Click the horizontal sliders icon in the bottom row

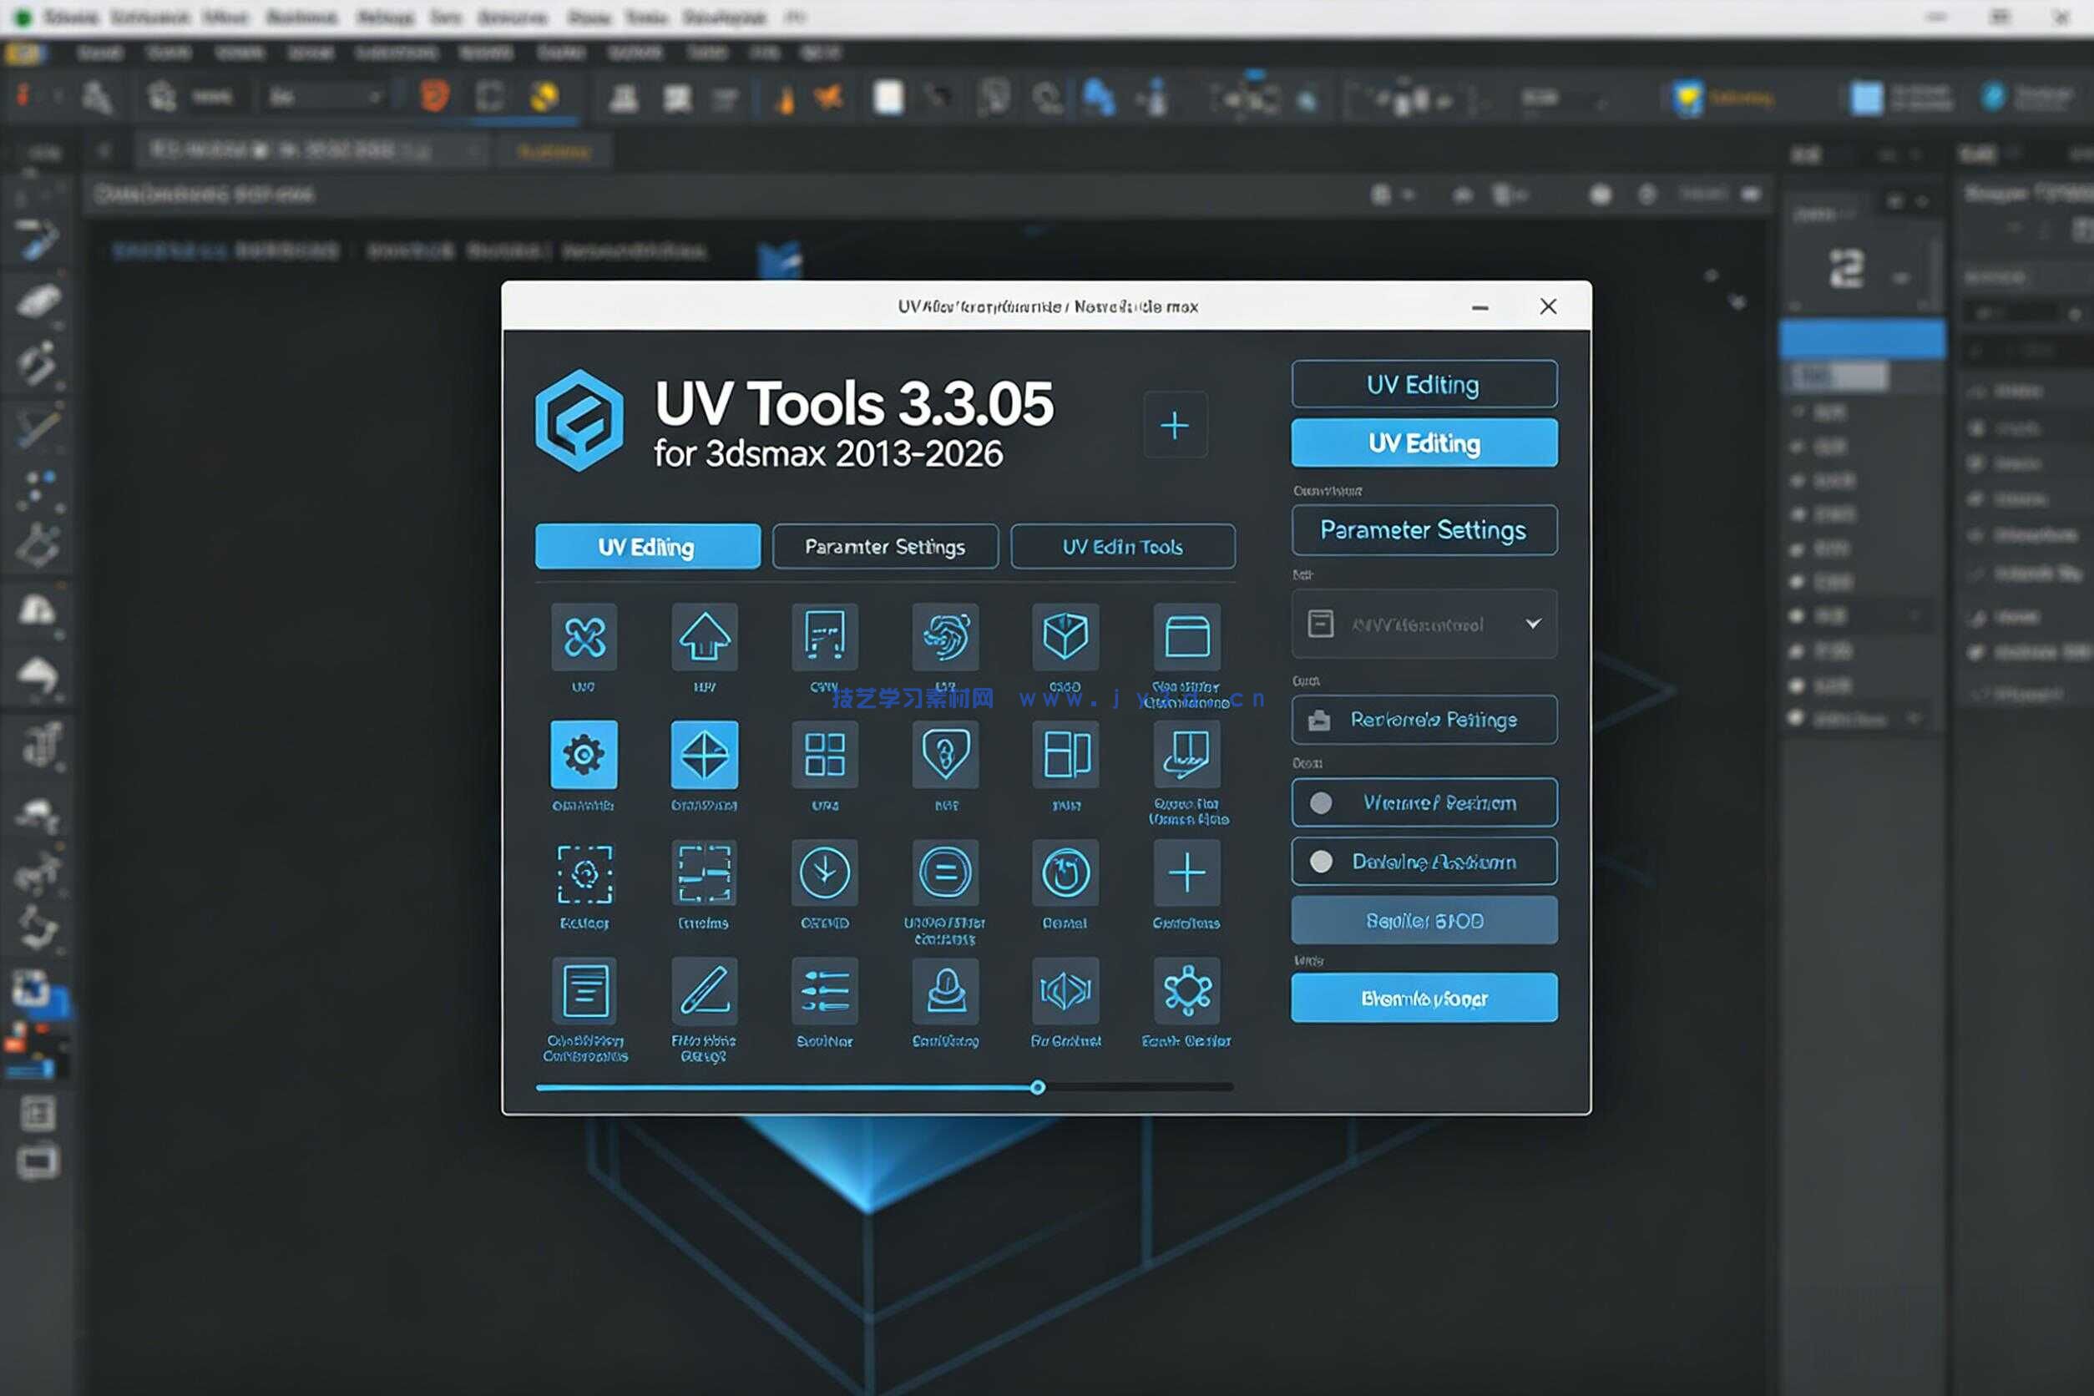824,991
